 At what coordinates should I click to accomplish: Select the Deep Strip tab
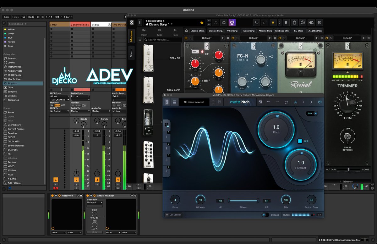(249, 31)
